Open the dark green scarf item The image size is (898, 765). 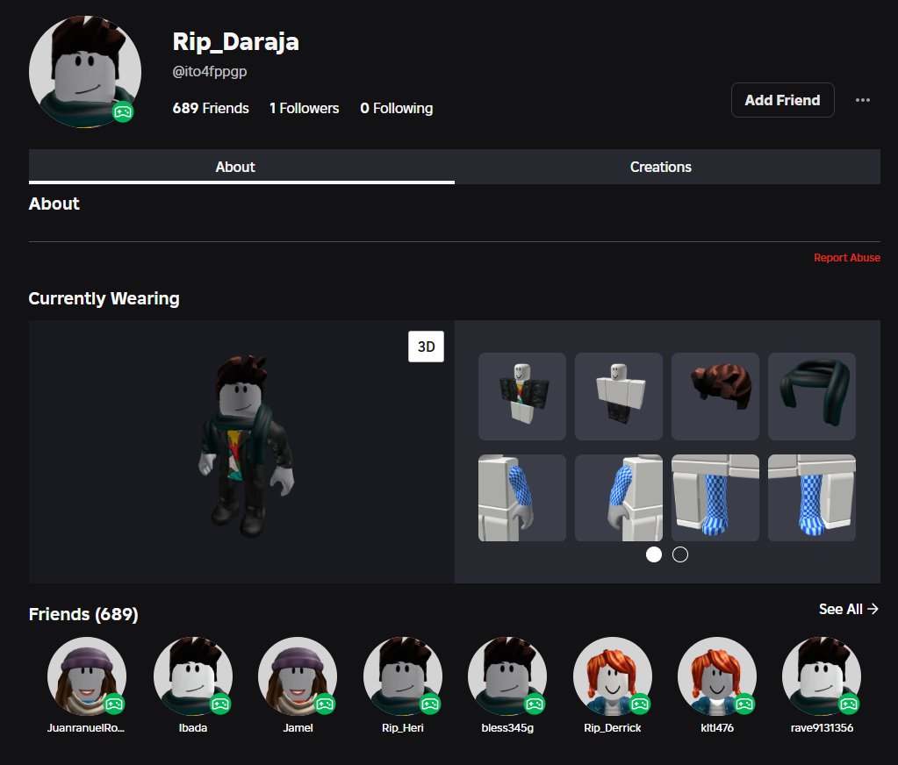pyautogui.click(x=811, y=397)
